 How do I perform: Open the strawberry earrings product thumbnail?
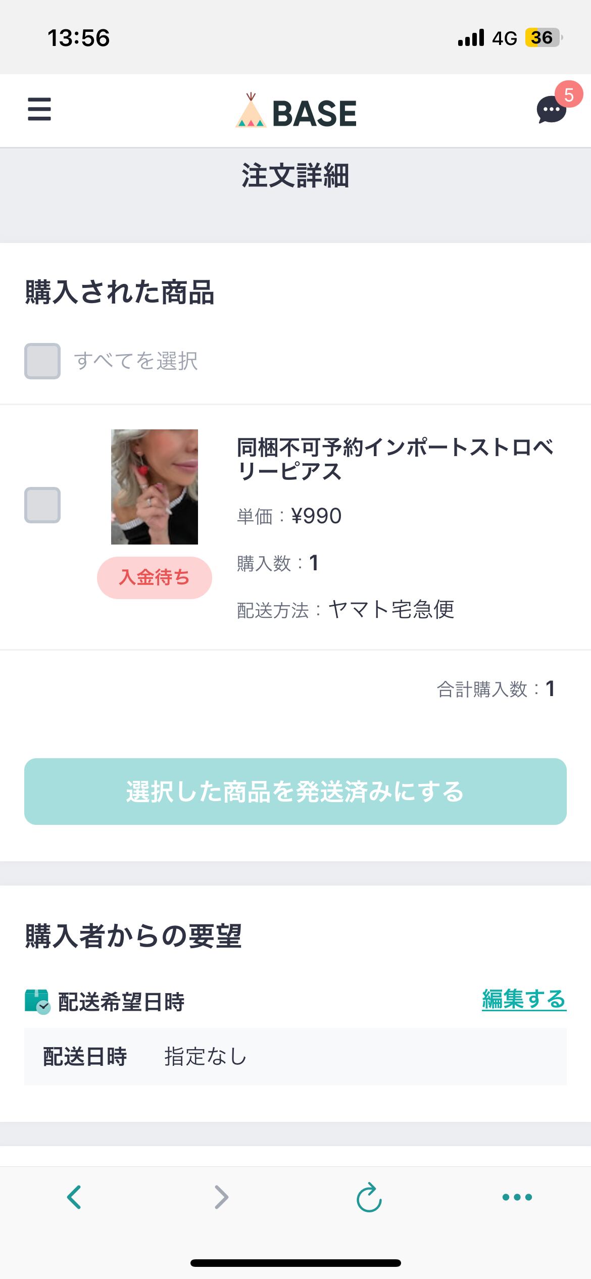tap(155, 486)
